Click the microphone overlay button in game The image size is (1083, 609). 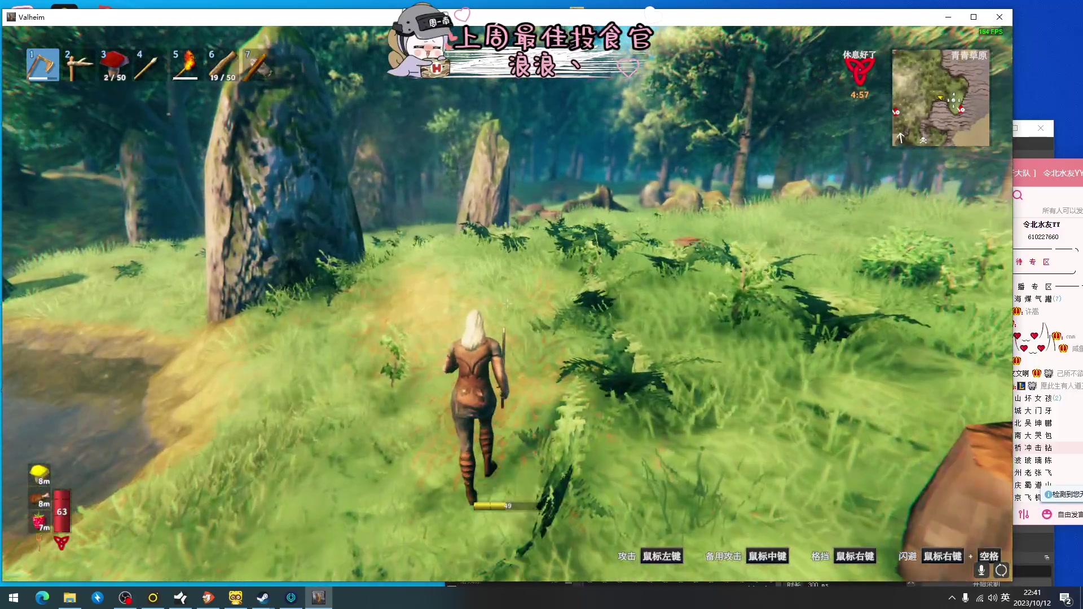pos(981,570)
